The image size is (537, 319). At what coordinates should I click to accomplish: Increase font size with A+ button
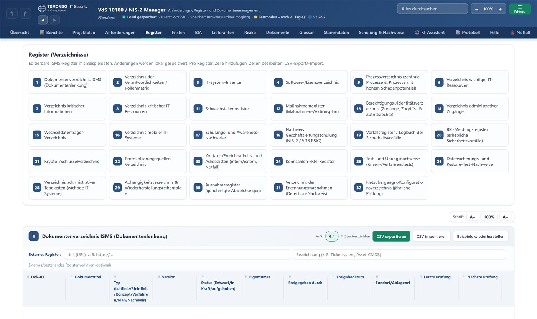pyautogui.click(x=505, y=217)
